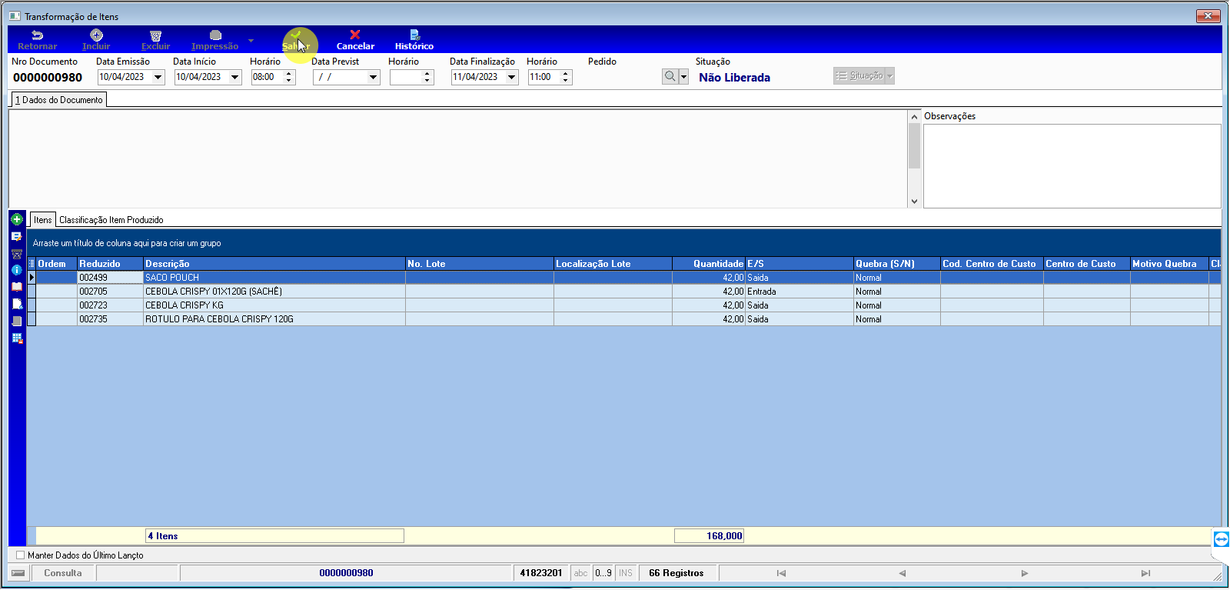The image size is (1230, 590).
Task: Open the Histórico document icon
Action: click(414, 35)
